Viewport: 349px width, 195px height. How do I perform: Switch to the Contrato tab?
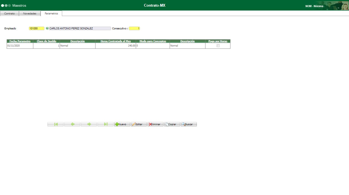(x=9, y=13)
